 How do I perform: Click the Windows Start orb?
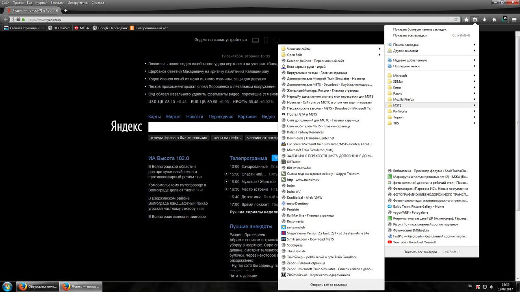7,287
